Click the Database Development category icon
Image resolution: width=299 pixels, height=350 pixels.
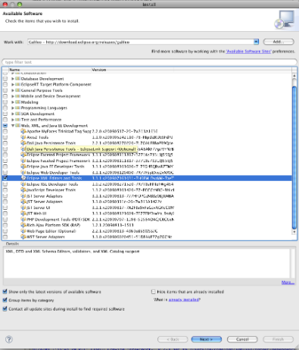(17, 79)
